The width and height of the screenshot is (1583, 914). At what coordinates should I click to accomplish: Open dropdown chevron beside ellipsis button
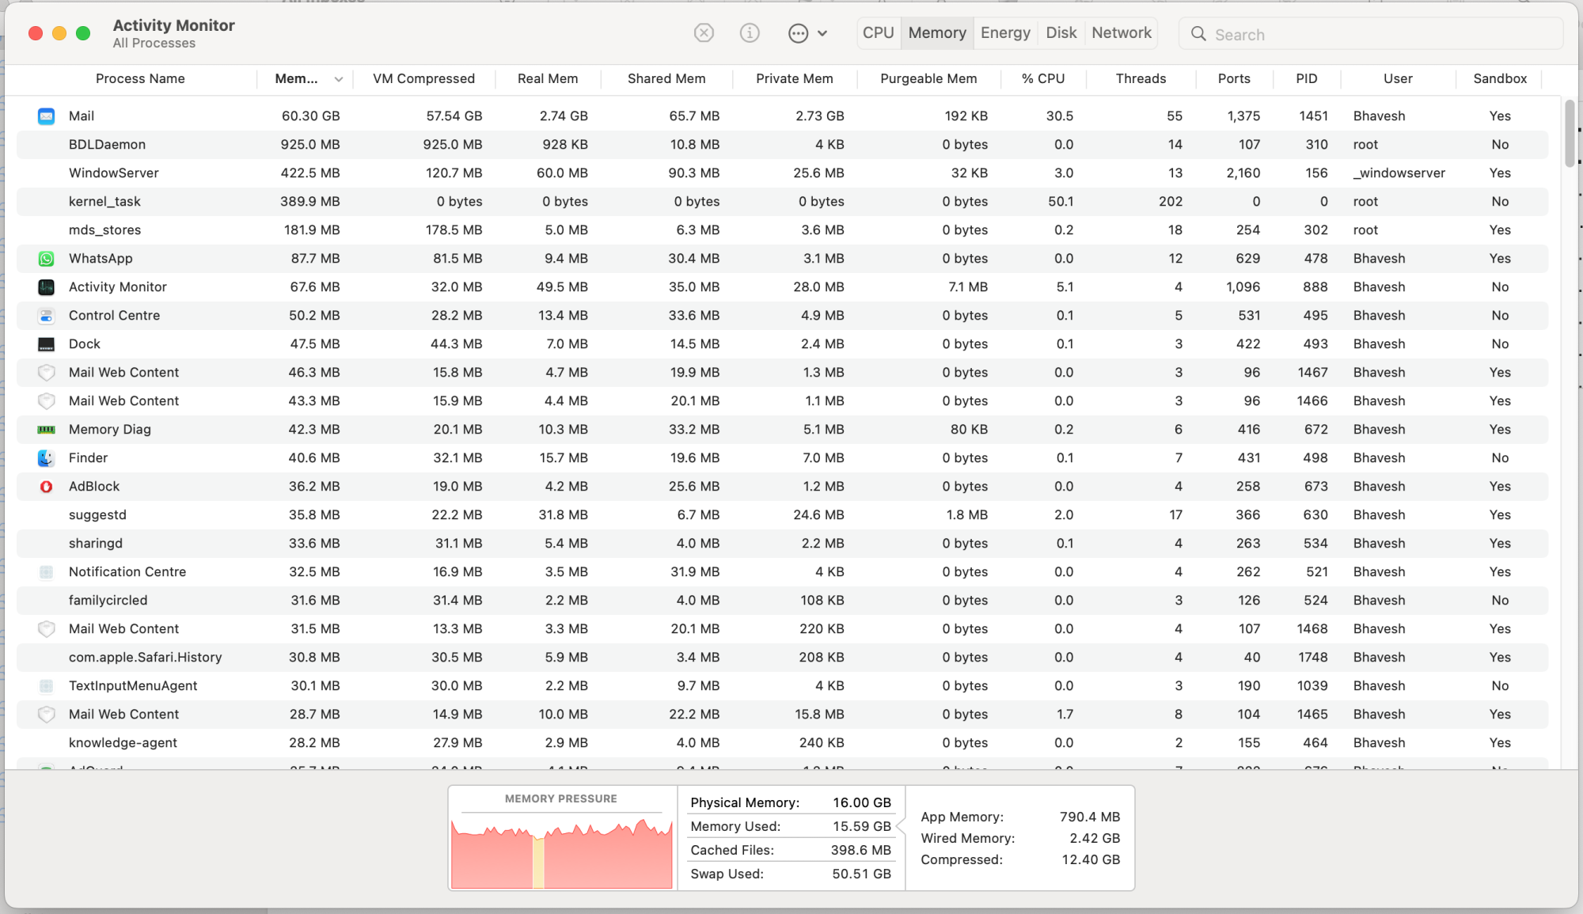click(822, 33)
